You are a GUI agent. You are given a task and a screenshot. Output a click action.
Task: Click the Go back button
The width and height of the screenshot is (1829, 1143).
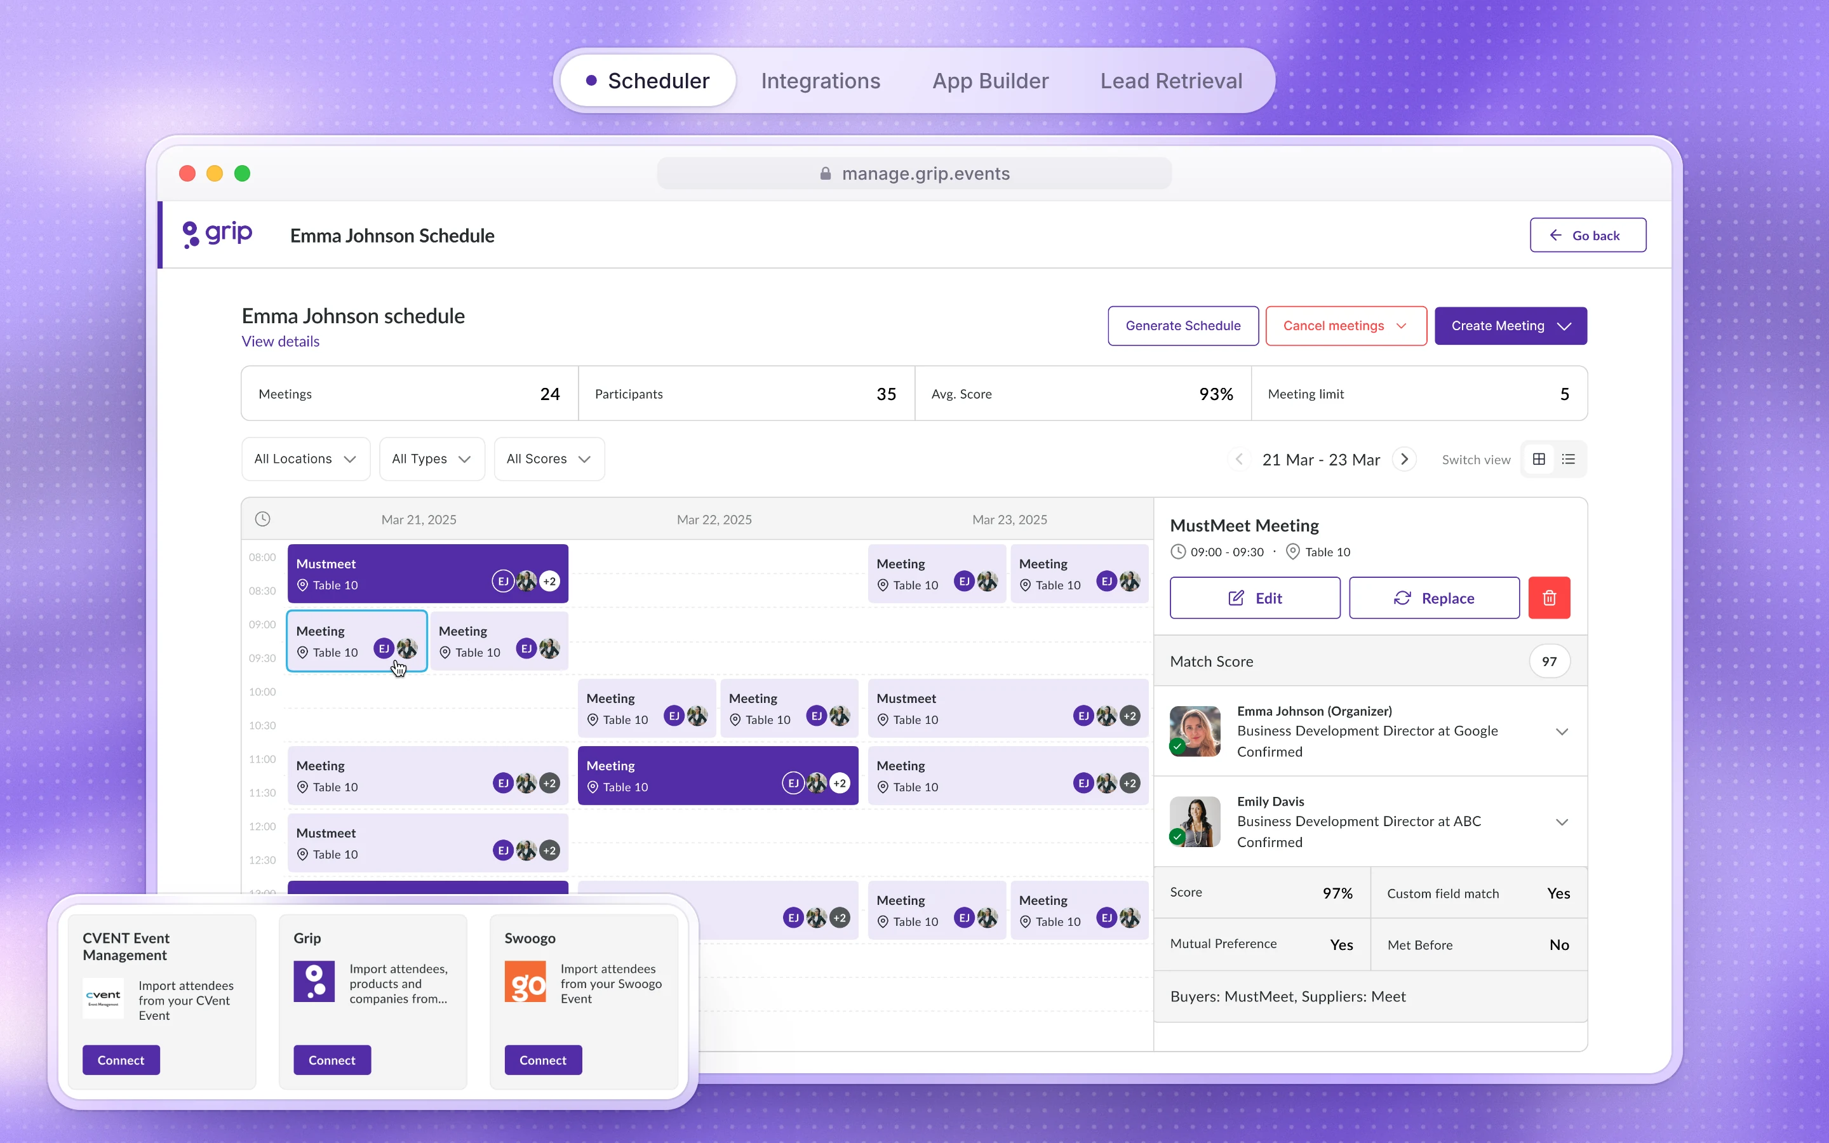[x=1587, y=235]
